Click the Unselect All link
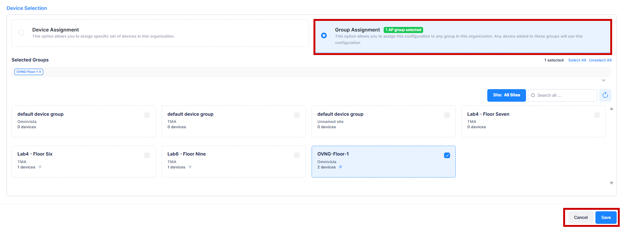Screen dimensions: 622x228 click(600, 60)
